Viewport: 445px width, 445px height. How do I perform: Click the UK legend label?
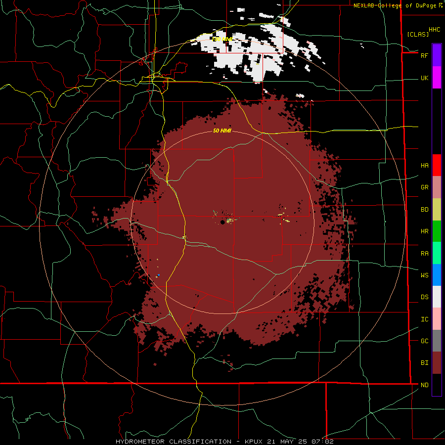click(424, 78)
